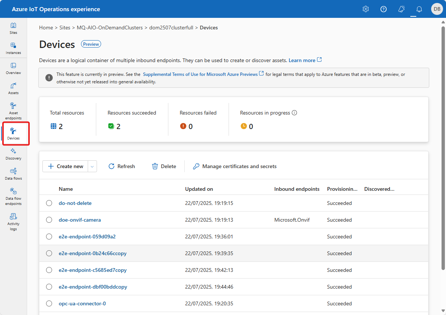446x315 pixels.
Task: Select the e2e-endpoint-0b24c66ccopy row radio button
Action: 49,253
